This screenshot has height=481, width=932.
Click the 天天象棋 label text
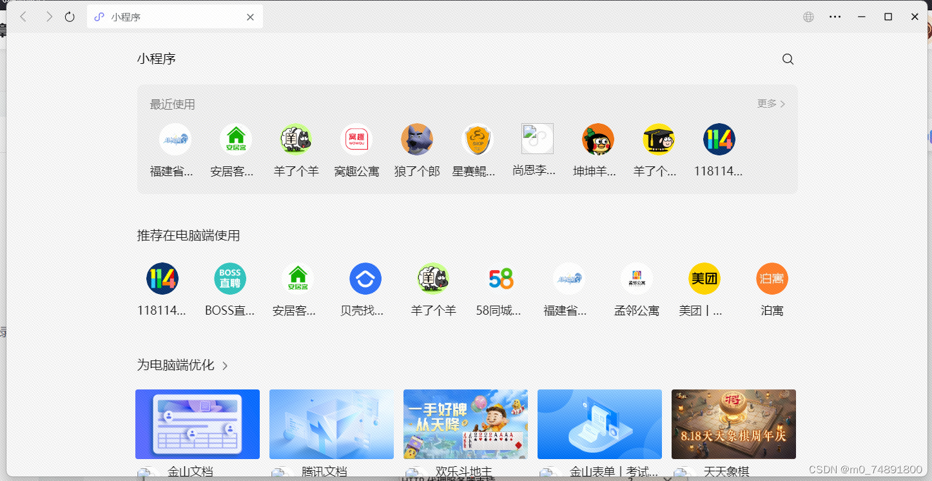(x=726, y=472)
